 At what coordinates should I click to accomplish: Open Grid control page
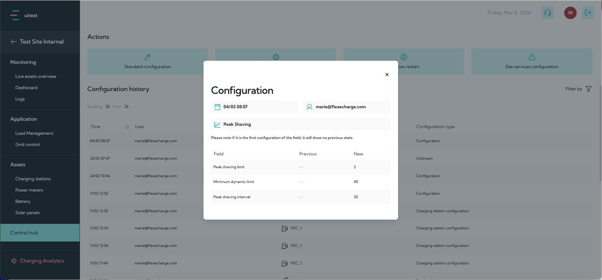pyautogui.click(x=27, y=144)
